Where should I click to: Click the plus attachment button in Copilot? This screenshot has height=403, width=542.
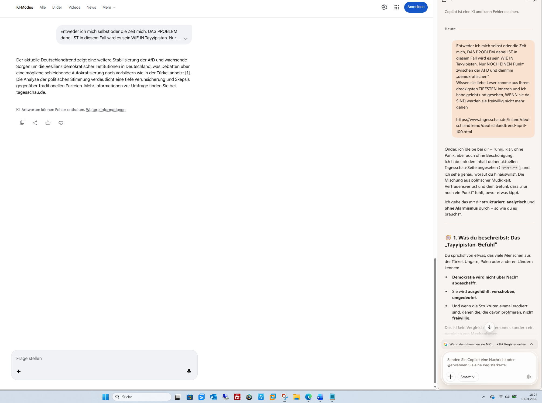click(x=451, y=377)
